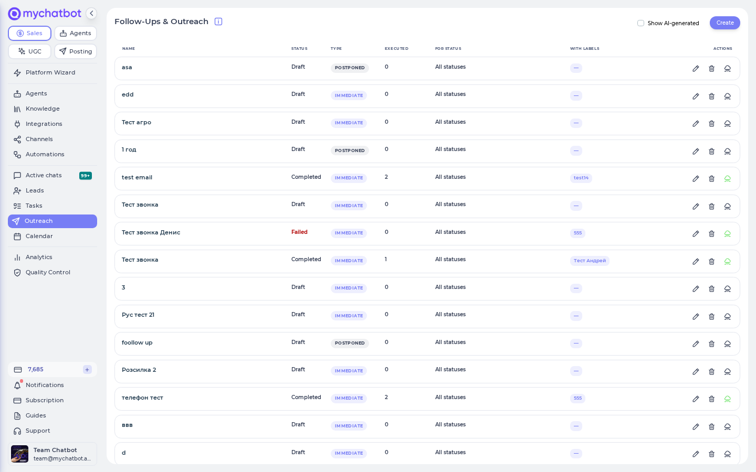Open Subscription page
The width and height of the screenshot is (756, 472).
(52, 401)
